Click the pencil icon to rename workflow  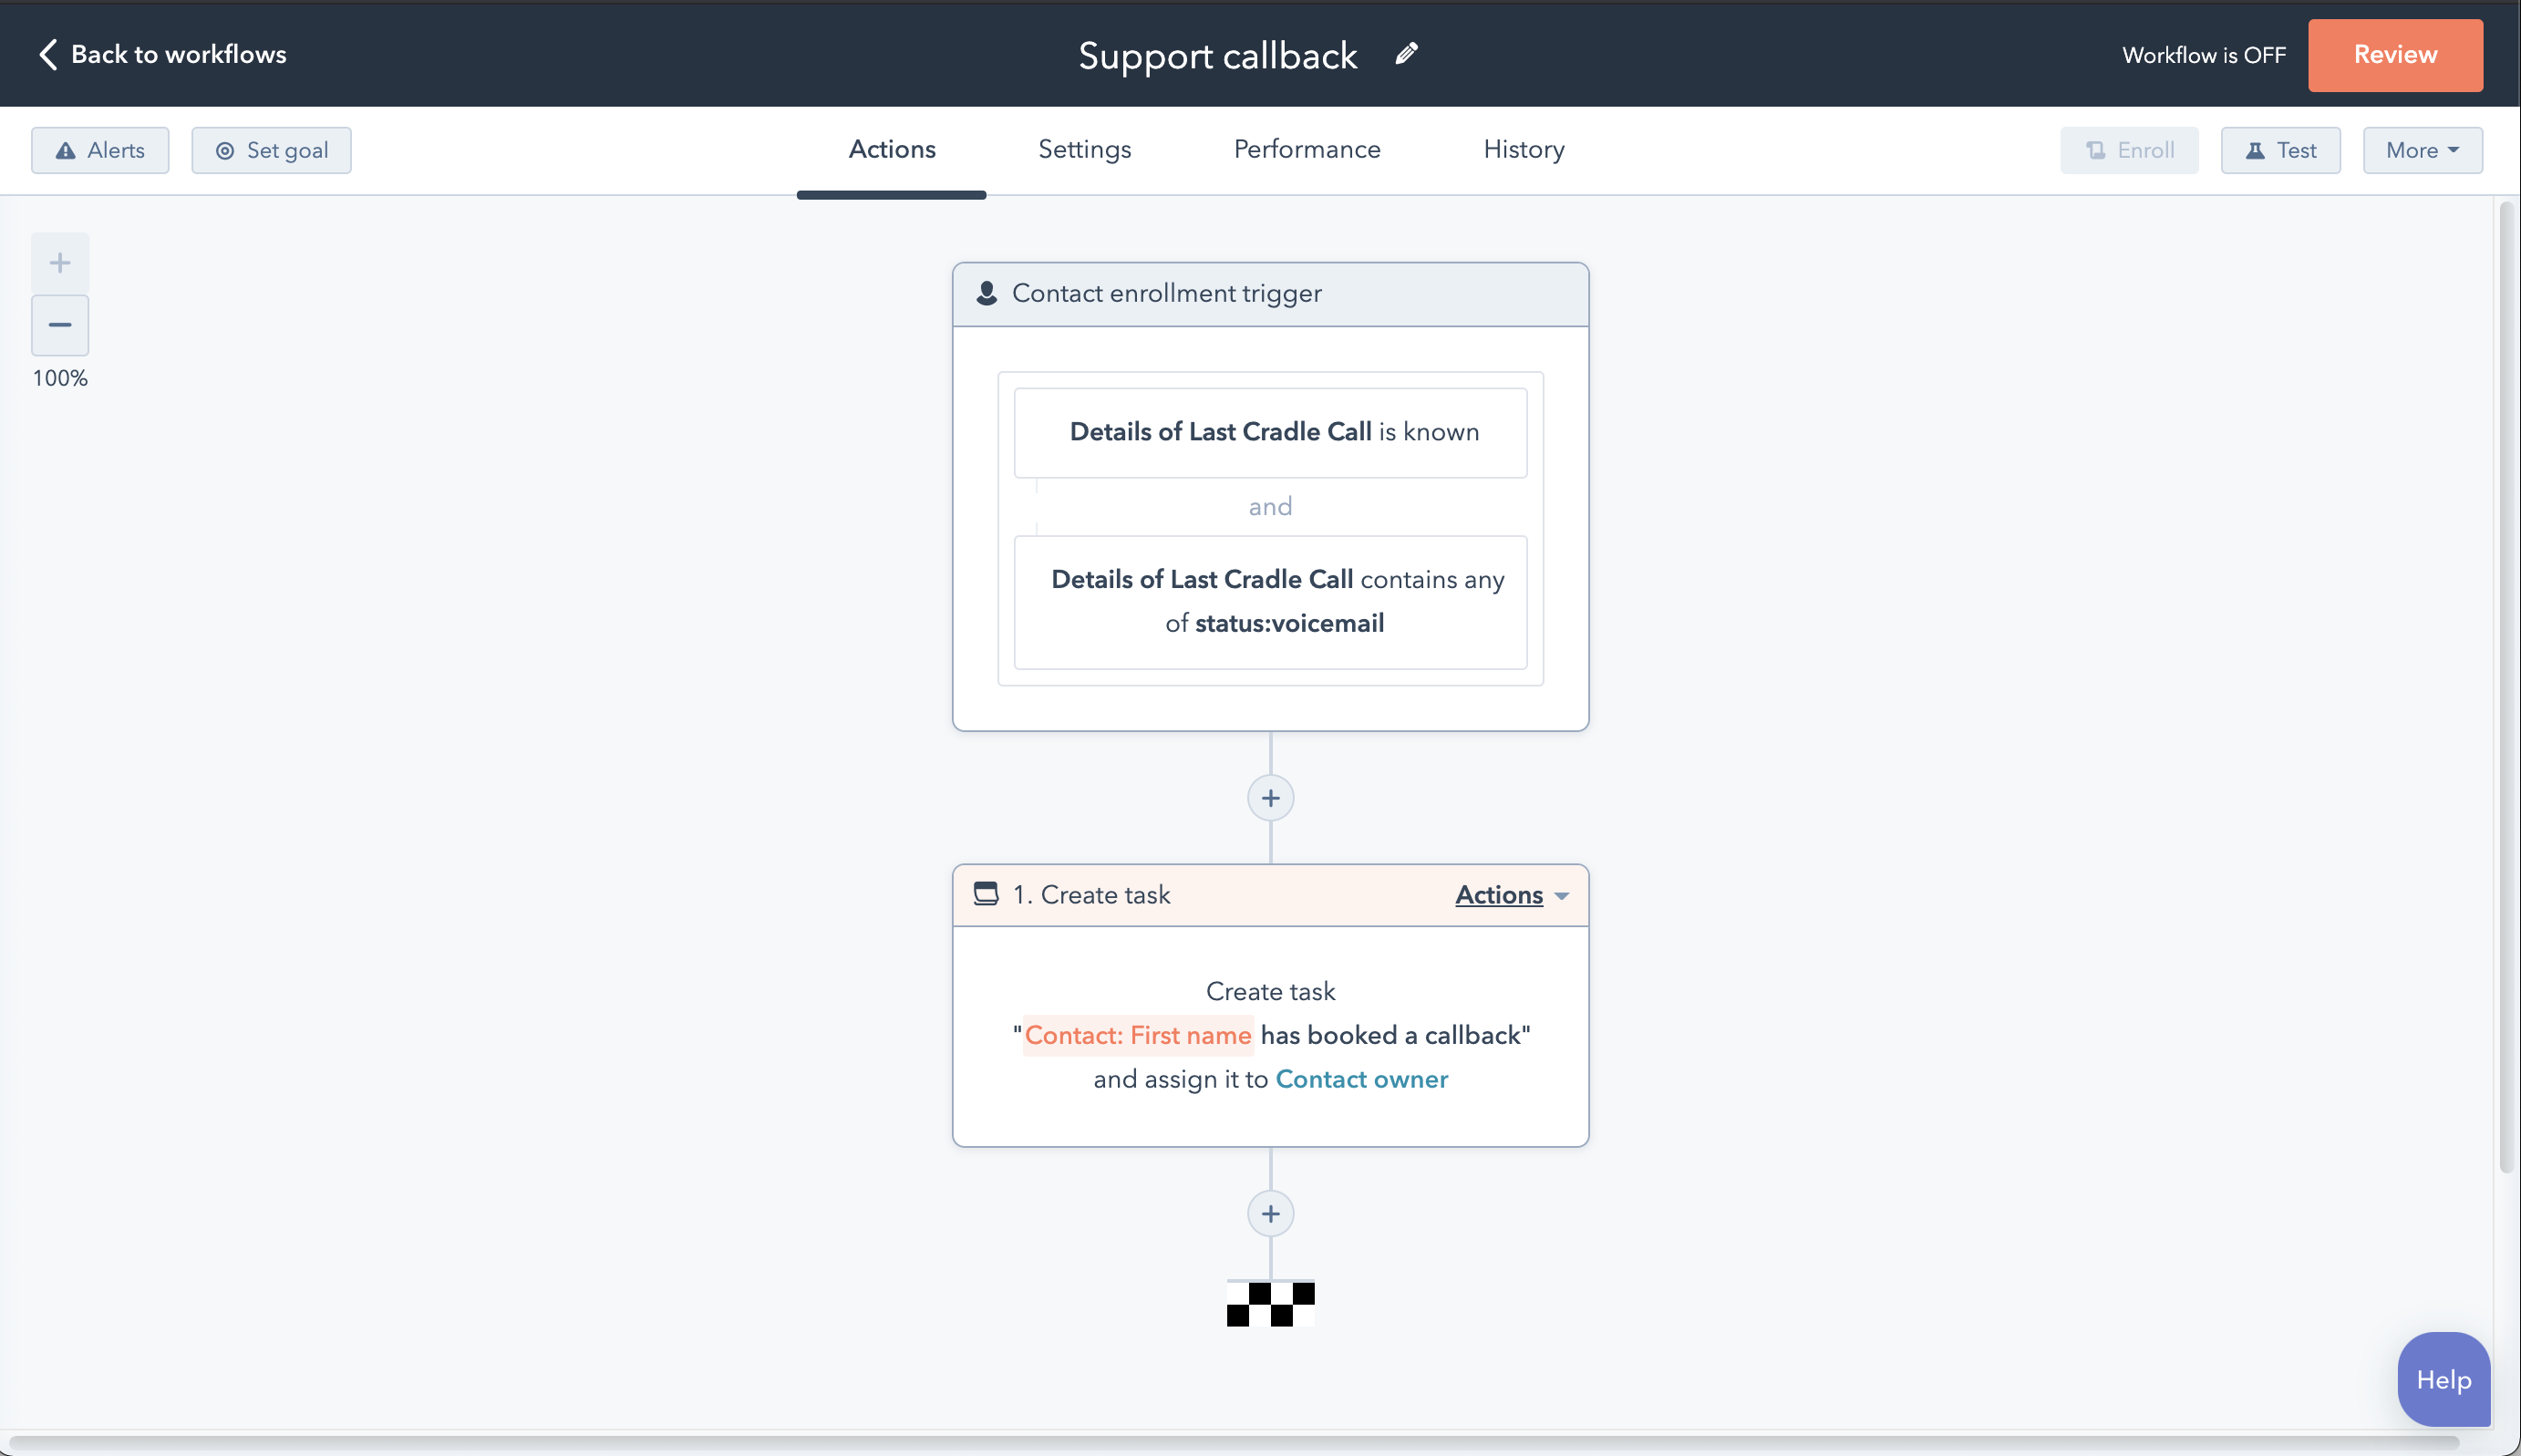pos(1406,54)
